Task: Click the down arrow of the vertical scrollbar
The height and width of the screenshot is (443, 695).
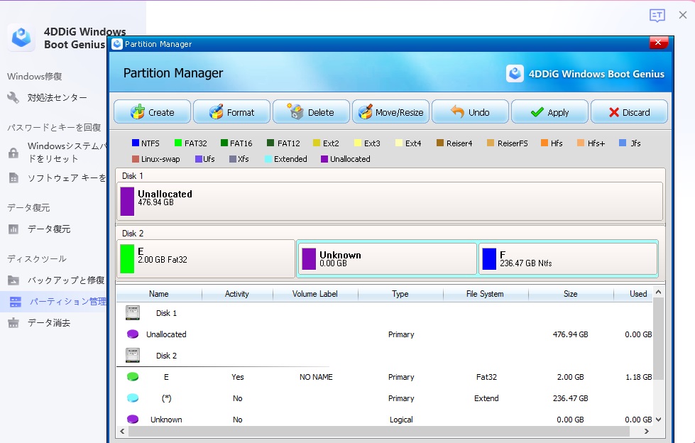Action: click(x=658, y=420)
